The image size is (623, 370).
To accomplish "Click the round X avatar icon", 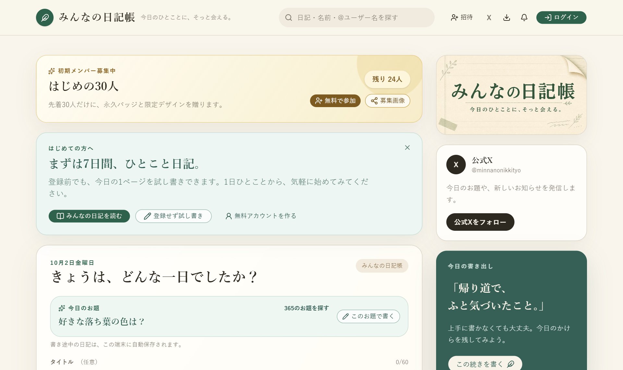I will (x=456, y=165).
